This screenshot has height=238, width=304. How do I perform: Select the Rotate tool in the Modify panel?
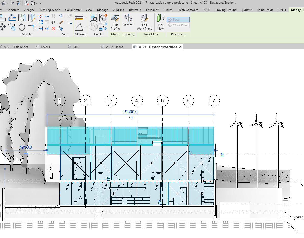(x=22, y=27)
